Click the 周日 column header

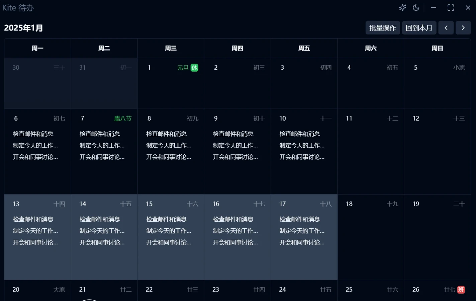[437, 48]
